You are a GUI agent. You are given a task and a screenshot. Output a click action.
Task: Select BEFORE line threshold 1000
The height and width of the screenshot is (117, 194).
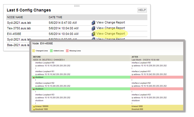[41, 109]
